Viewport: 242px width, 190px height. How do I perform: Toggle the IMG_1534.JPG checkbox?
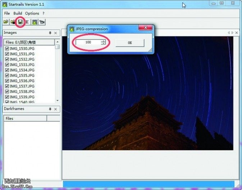click(7, 70)
